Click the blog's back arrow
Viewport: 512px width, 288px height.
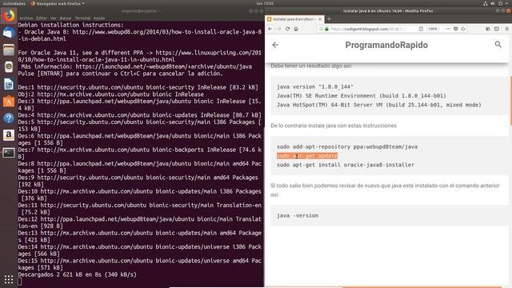click(275, 45)
